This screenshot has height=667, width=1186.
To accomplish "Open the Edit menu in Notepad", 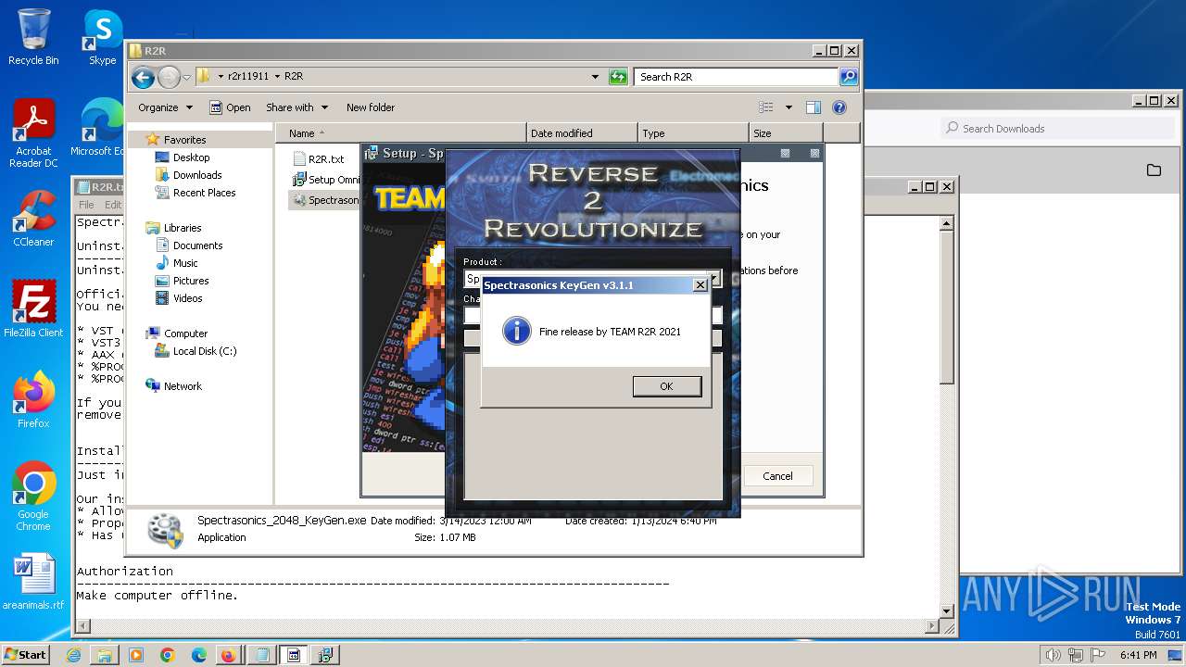I will pos(113,205).
